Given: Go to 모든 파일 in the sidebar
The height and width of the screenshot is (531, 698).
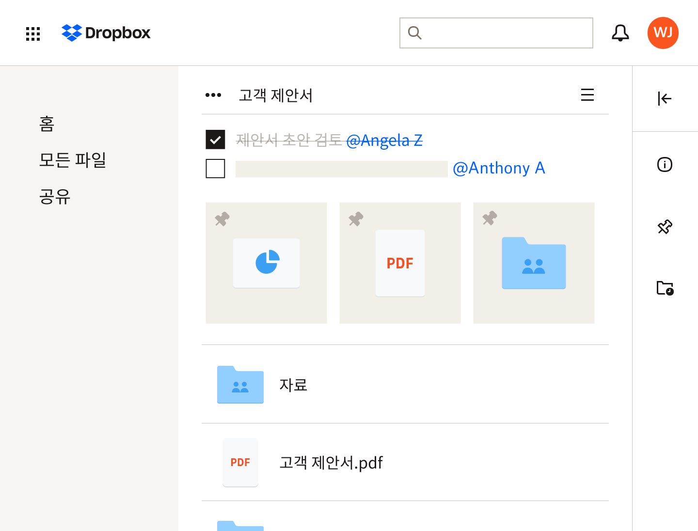Looking at the screenshot, I should [x=73, y=160].
